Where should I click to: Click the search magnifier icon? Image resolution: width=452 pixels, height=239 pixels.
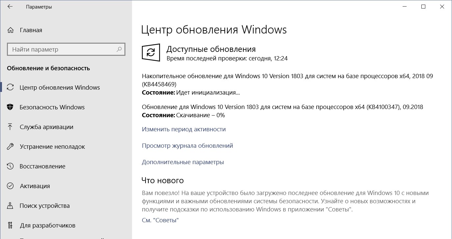coord(119,50)
